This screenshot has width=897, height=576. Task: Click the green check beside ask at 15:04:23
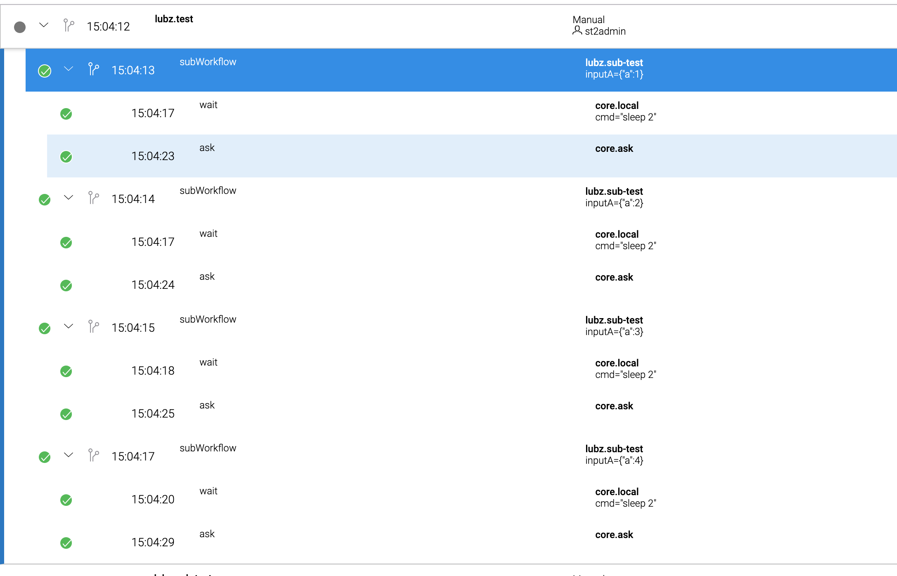click(66, 157)
